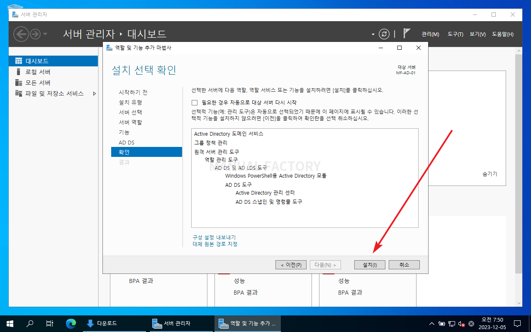The height and width of the screenshot is (332, 531).
Task: Open the 보기(V) menu
Action: (x=477, y=34)
